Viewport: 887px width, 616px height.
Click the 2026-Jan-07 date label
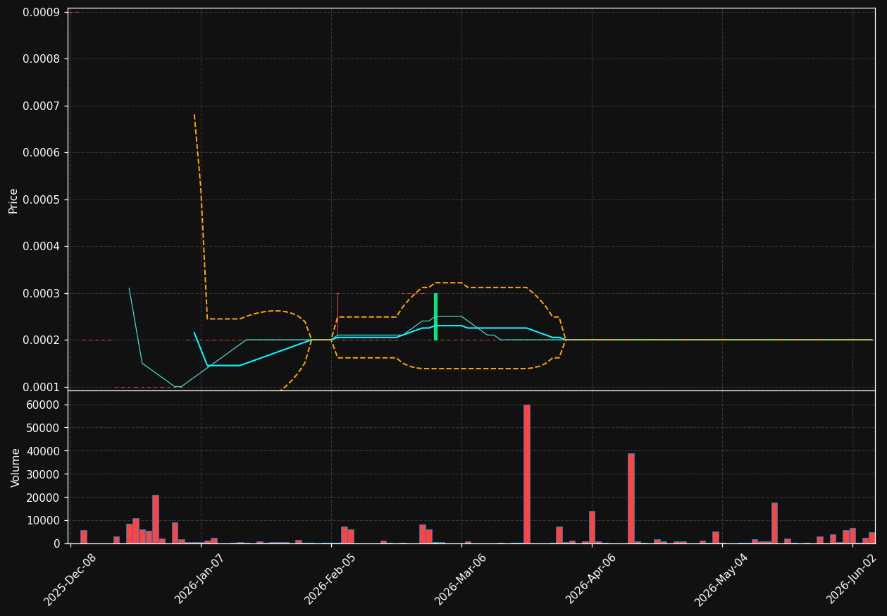pyautogui.click(x=200, y=579)
